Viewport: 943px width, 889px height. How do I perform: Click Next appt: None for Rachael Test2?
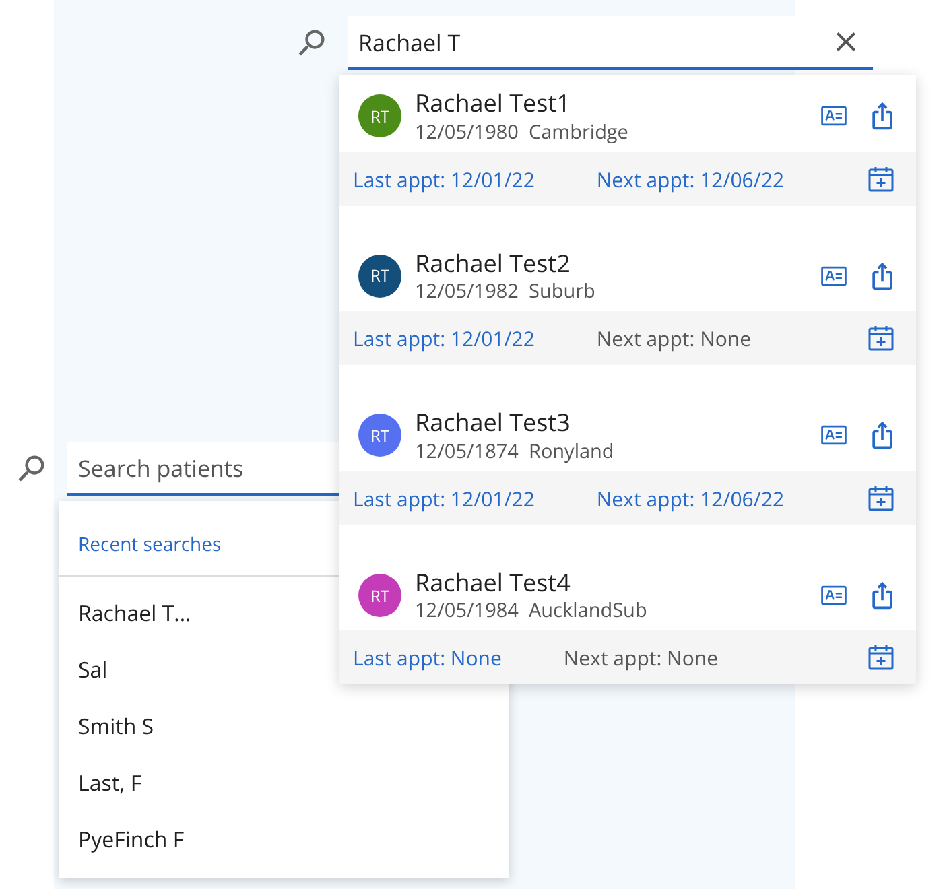[x=674, y=339]
